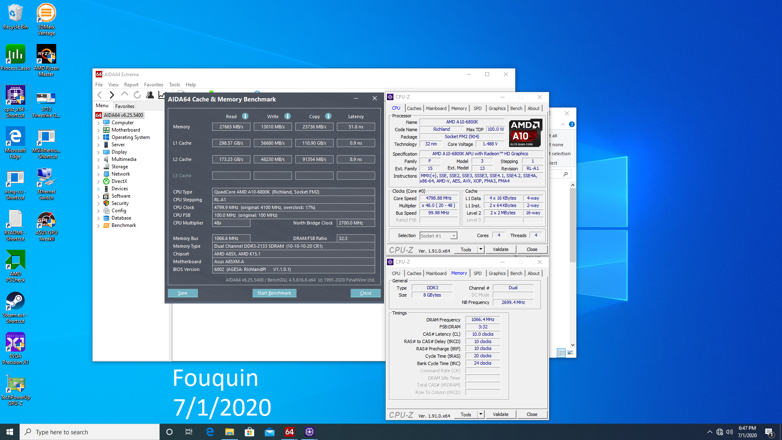
Task: Open File Explorer from the taskbar
Action: [x=230, y=432]
